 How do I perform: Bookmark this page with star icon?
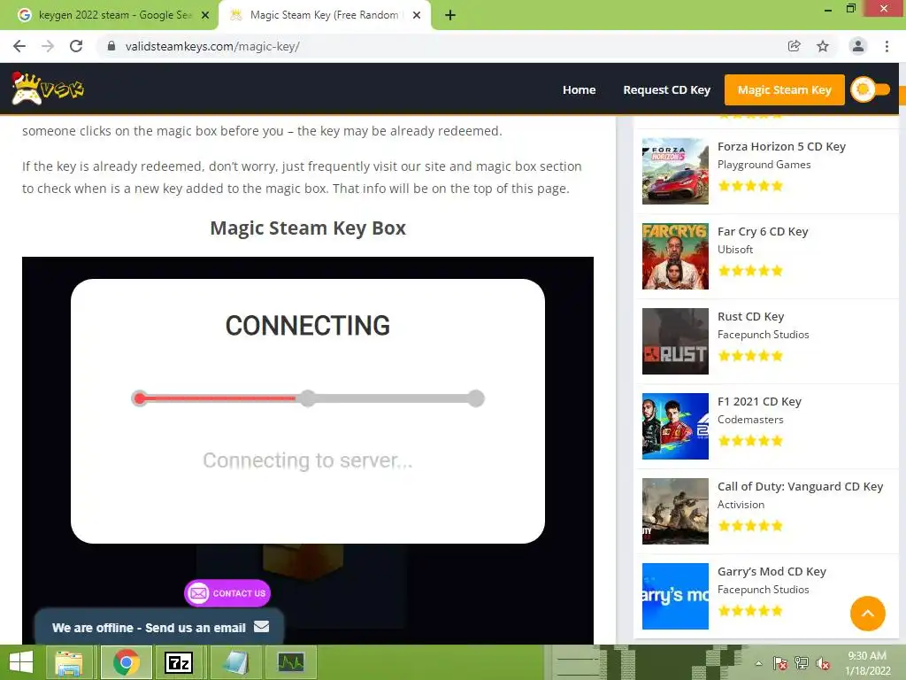823,46
